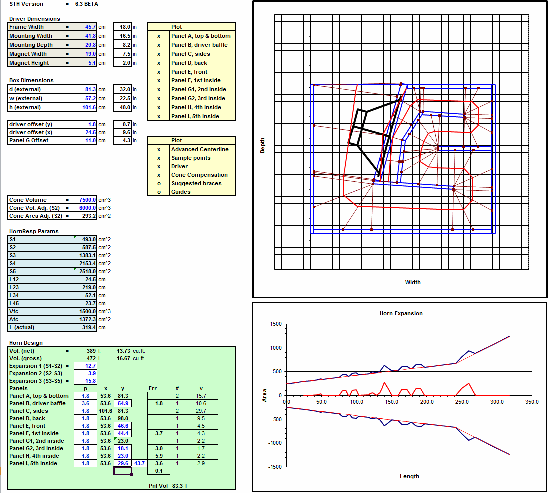Toggle the o mark for Guides
Image resolution: width=548 pixels, height=493 pixels.
tap(159, 192)
